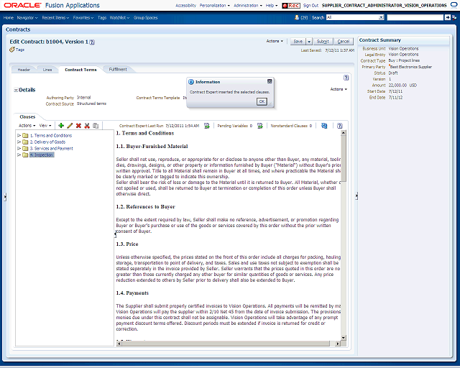460x368 pixels.
Task: Close the Information dialog with the X
Action: [x=270, y=81]
